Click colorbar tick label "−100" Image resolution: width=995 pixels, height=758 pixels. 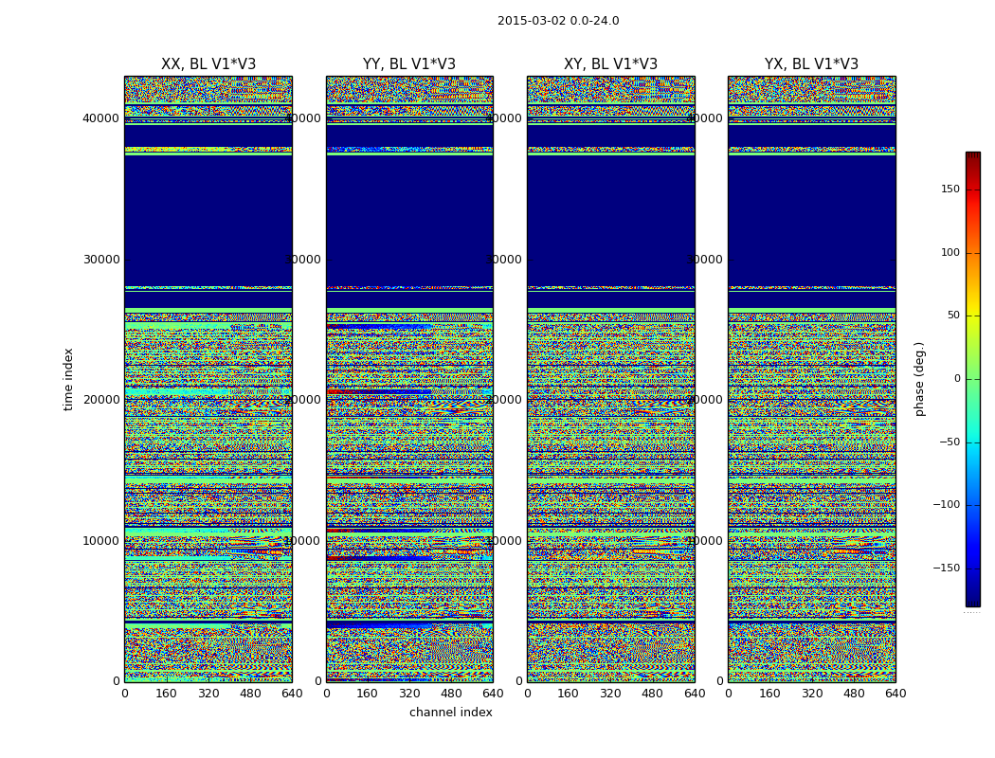pyautogui.click(x=947, y=504)
